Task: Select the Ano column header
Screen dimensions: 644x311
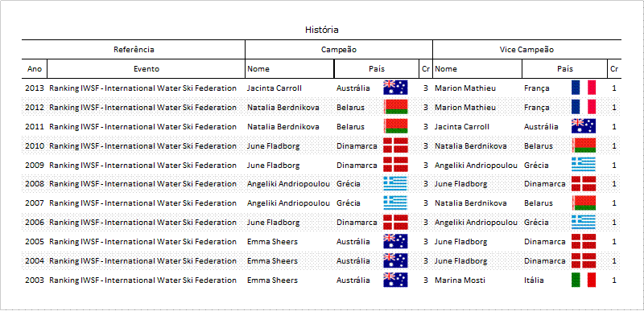Action: pos(35,69)
